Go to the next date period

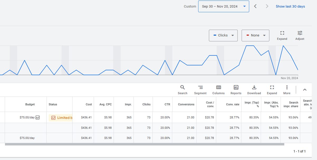tap(267, 6)
